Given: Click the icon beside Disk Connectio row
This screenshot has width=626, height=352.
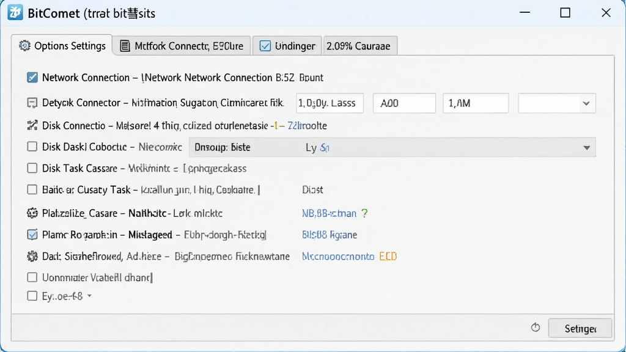Looking at the screenshot, I should pyautogui.click(x=32, y=126).
